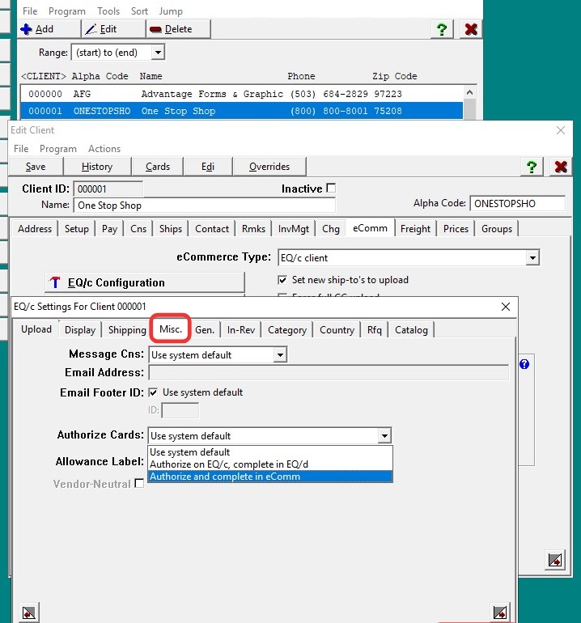Open the Actions menu in Edit Client

104,149
